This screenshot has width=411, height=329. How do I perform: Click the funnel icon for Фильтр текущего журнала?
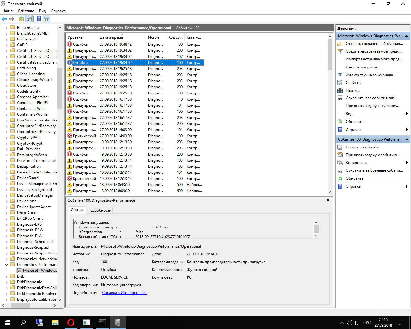point(340,75)
